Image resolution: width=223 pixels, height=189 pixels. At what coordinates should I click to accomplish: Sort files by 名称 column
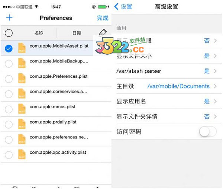point(39,33)
